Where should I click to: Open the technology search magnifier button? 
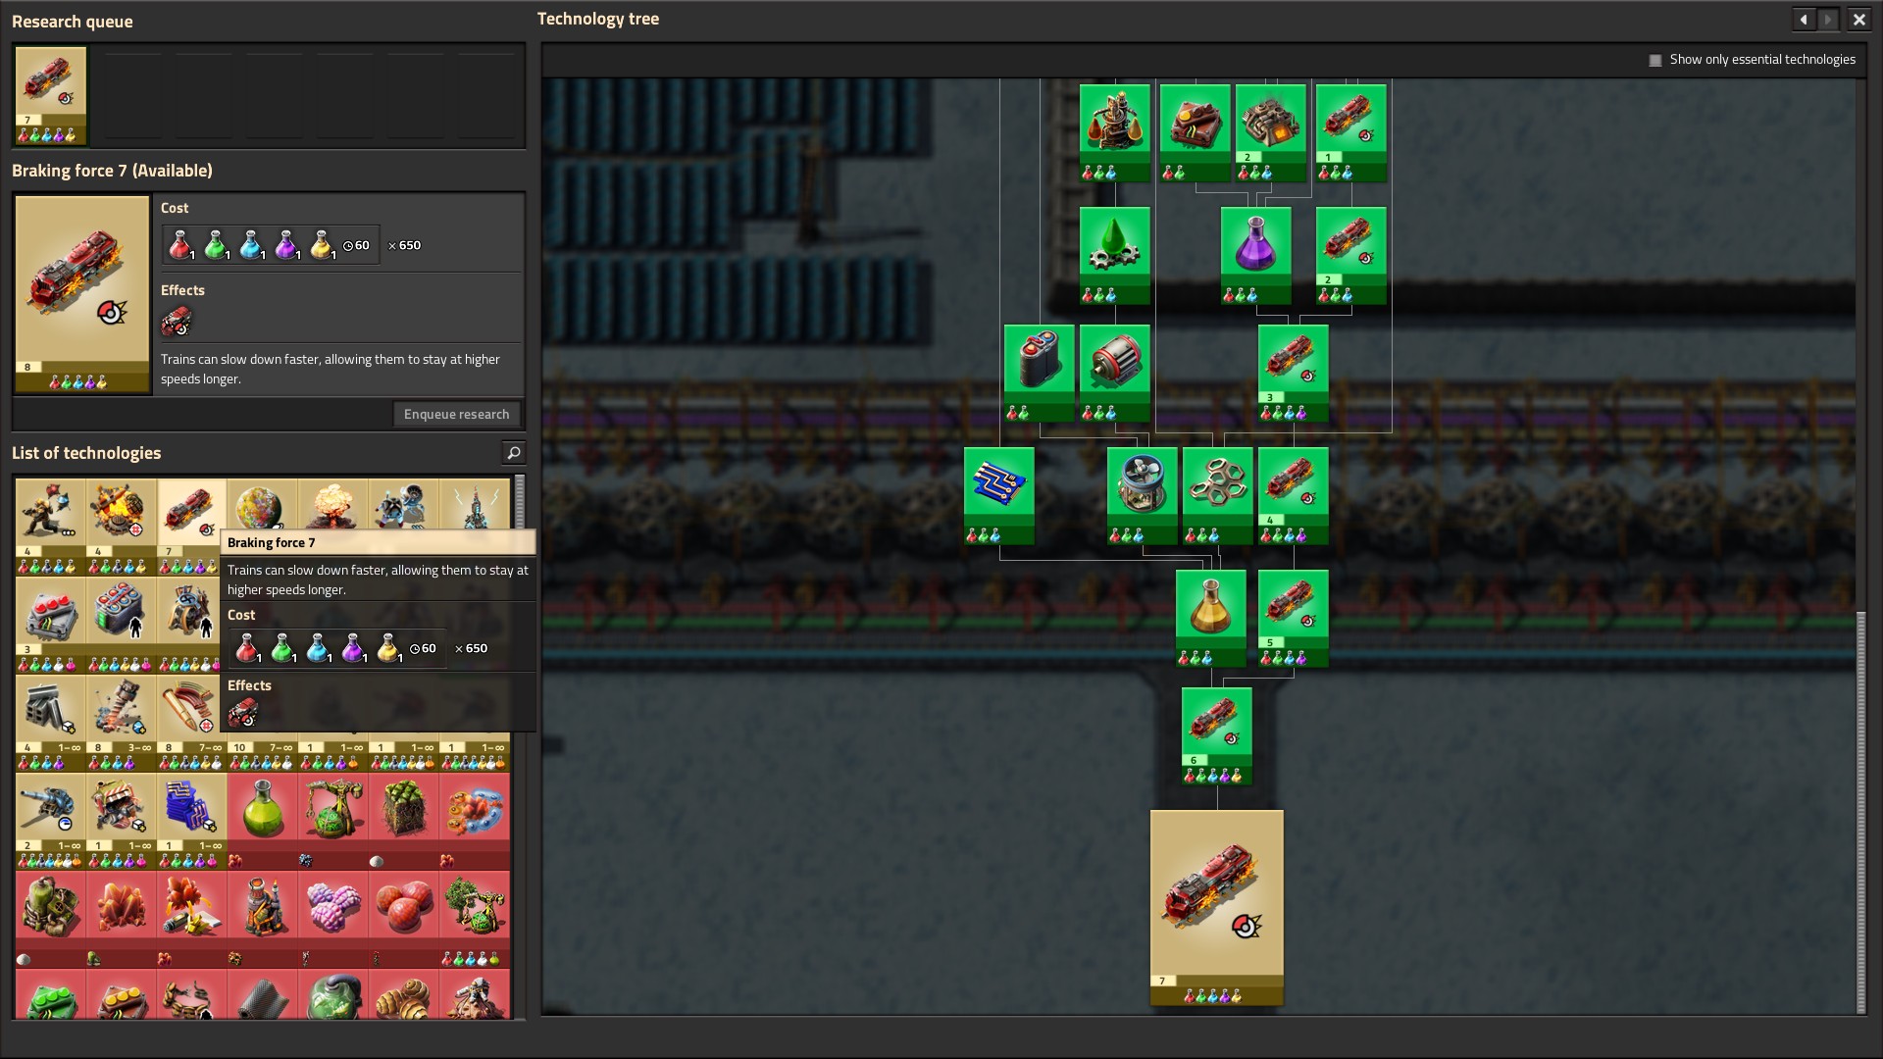[x=513, y=452]
